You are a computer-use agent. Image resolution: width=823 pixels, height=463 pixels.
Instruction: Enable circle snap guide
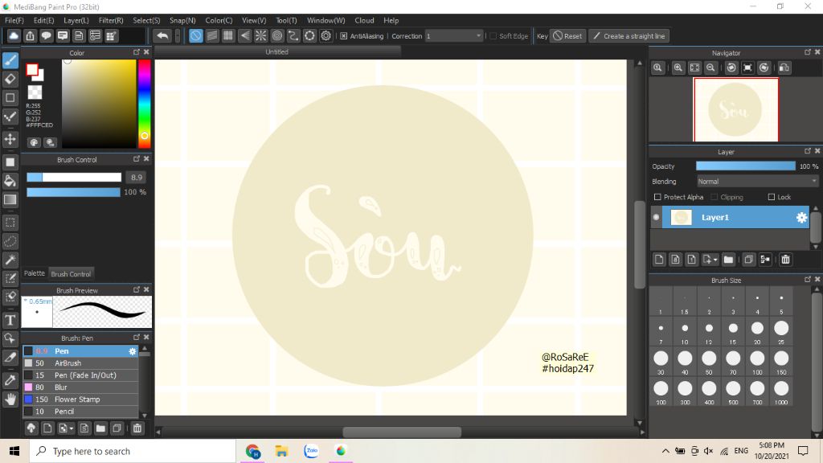(x=277, y=35)
